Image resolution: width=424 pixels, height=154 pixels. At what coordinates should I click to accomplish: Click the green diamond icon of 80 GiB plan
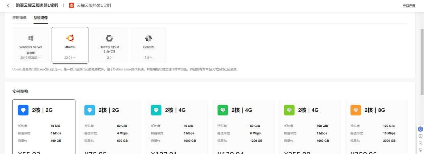coord(223,110)
